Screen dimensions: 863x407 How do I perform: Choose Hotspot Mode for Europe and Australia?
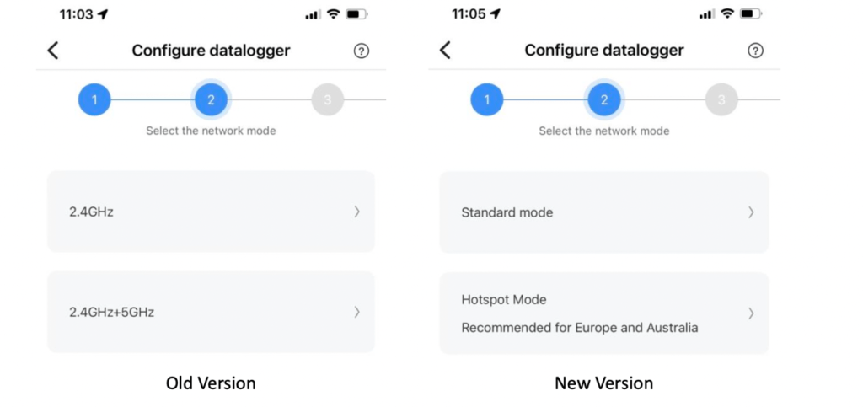click(603, 313)
